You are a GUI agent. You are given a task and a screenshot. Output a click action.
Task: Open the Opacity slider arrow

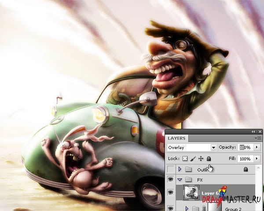257,147
